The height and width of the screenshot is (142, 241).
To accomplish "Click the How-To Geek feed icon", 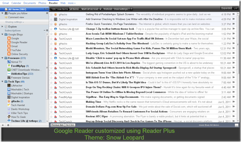I will click(9, 117).
